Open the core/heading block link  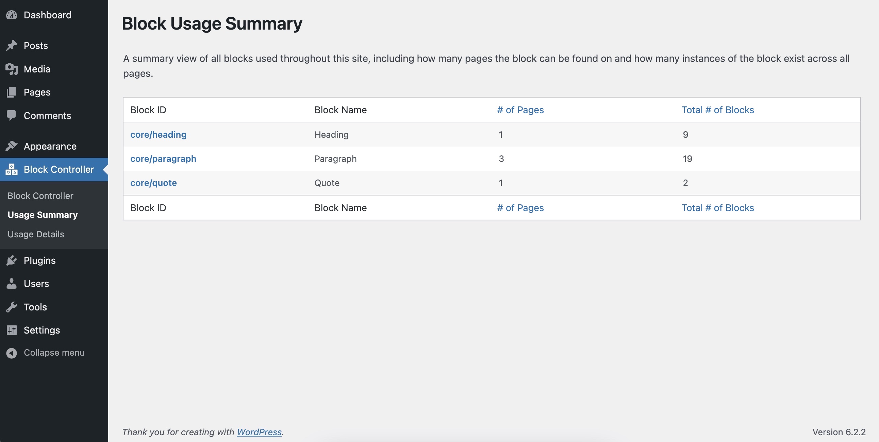point(158,134)
